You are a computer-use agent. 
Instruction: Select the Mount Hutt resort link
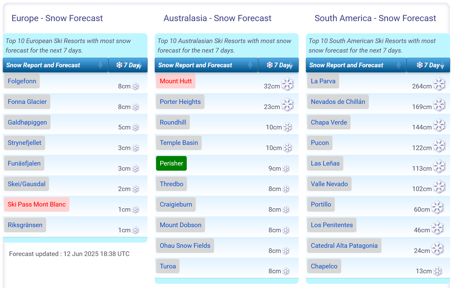tap(176, 81)
